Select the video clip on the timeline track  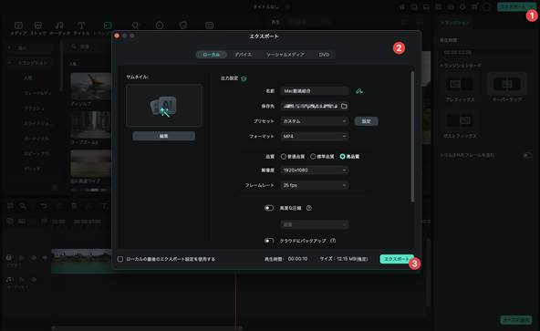[x=81, y=261]
